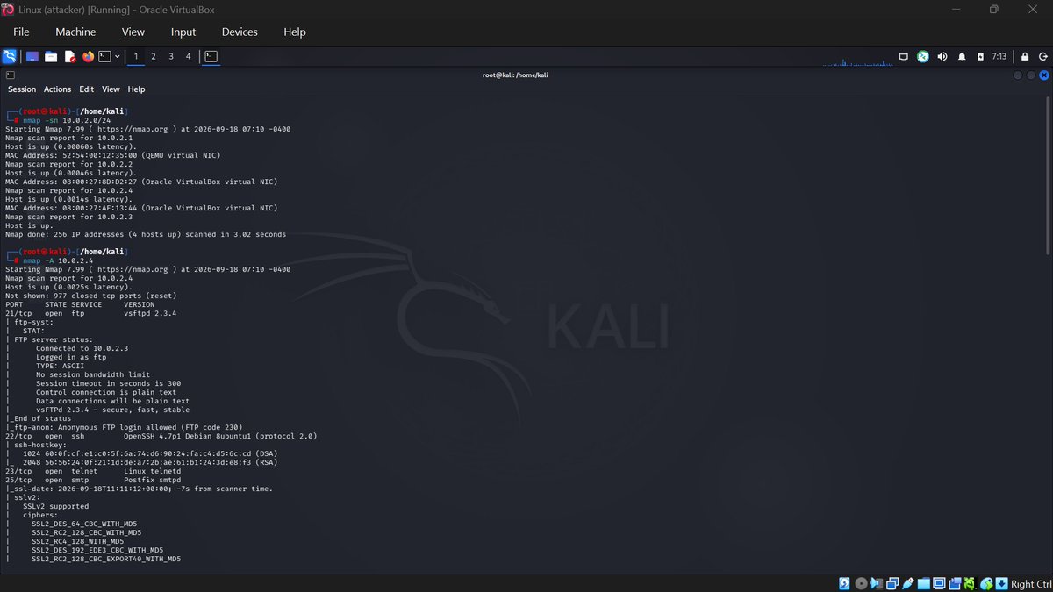Click the MAC address 52:54:00:12:35:00 line
Viewport: 1053px width, 592px height.
click(x=113, y=155)
